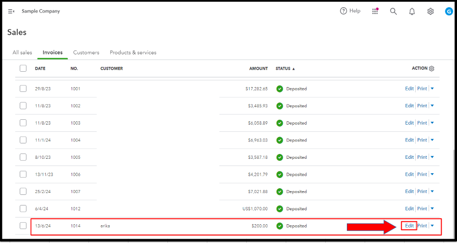Collapse the left navigation menu icon
The width and height of the screenshot is (457, 243).
pos(11,11)
